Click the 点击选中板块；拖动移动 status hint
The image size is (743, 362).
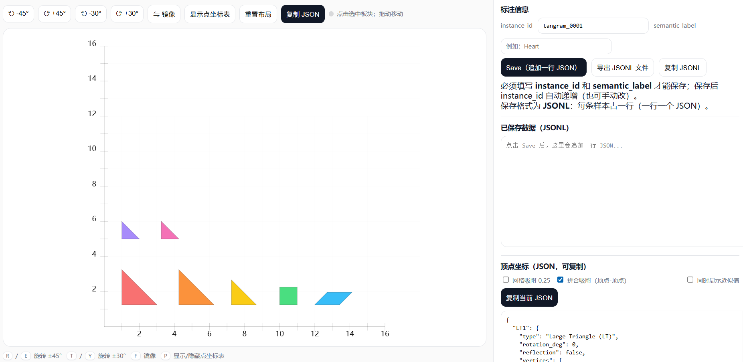coord(370,14)
